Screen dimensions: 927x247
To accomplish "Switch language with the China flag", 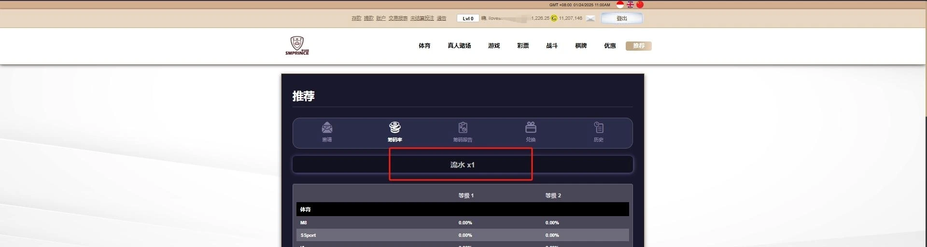I will pos(640,4).
